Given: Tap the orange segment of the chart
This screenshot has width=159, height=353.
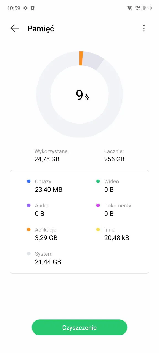Looking at the screenshot, I should [81, 58].
